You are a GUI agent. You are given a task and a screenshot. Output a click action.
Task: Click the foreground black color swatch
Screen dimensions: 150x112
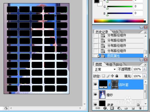[97, 1]
